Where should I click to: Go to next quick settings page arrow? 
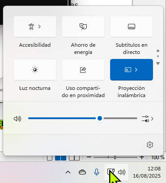158,63
